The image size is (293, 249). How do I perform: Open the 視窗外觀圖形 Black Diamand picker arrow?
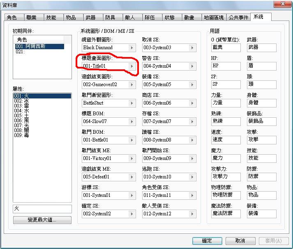[132, 48]
